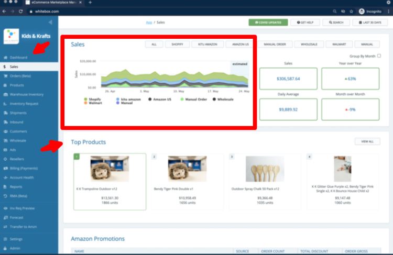Filter sales by the ALL channel tab
The height and width of the screenshot is (255, 393).
point(154,45)
